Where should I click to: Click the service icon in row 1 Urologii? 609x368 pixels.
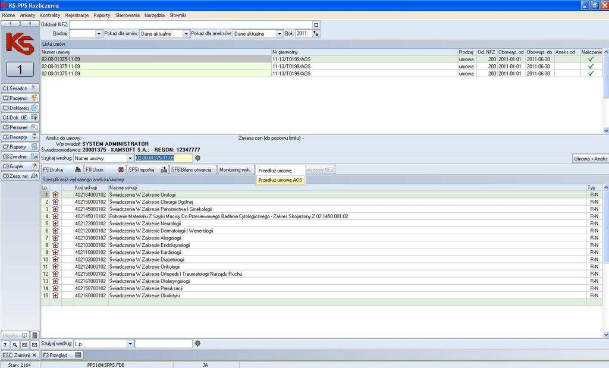coord(55,194)
